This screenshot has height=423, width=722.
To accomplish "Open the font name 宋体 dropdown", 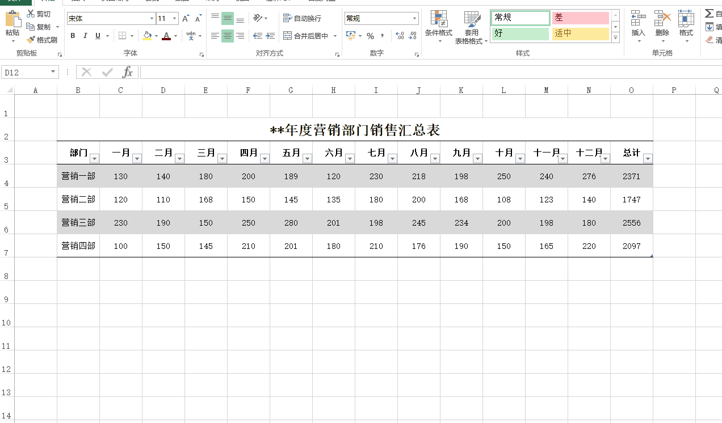I will pyautogui.click(x=152, y=19).
